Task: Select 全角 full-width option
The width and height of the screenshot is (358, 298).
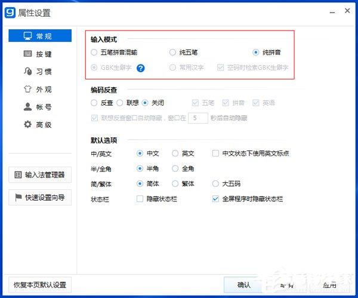Action: [175, 168]
